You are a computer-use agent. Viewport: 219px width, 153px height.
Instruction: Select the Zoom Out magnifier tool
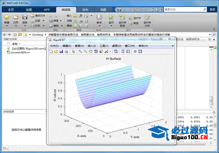85,51
